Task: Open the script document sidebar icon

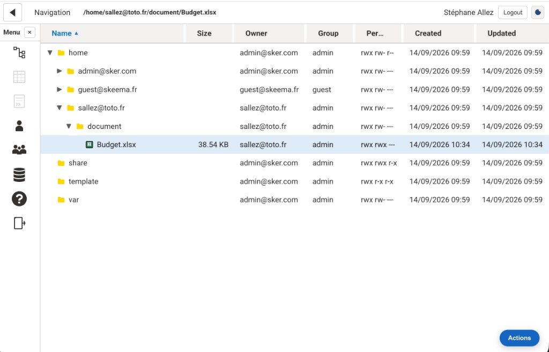Action: point(19,101)
